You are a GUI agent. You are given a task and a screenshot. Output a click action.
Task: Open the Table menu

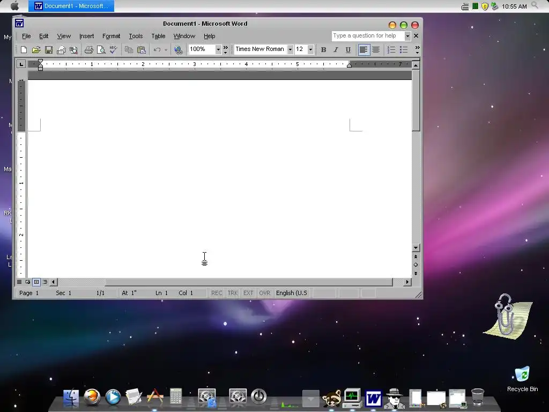click(x=158, y=36)
